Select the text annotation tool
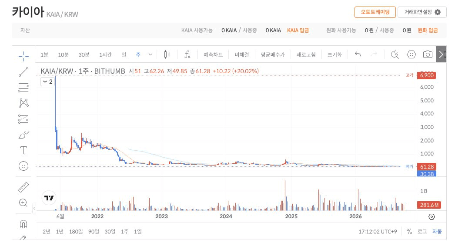 tap(23, 150)
